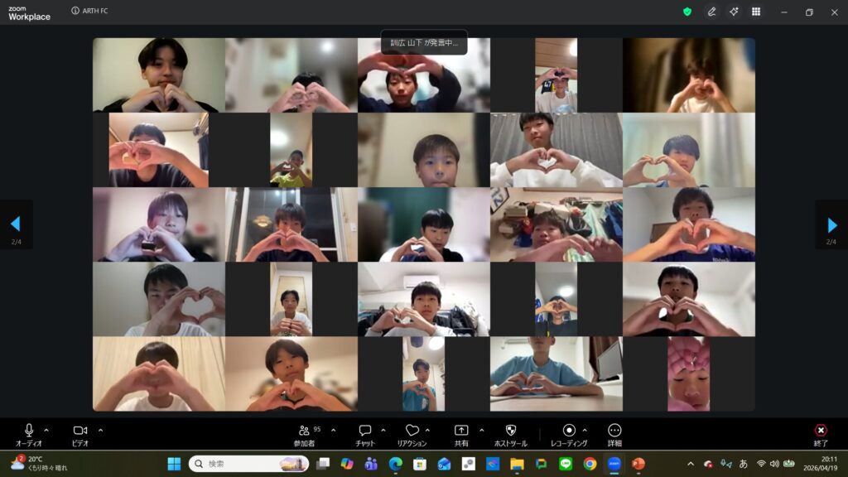Toggle the video camera button
Image resolution: width=848 pixels, height=477 pixels.
point(80,431)
